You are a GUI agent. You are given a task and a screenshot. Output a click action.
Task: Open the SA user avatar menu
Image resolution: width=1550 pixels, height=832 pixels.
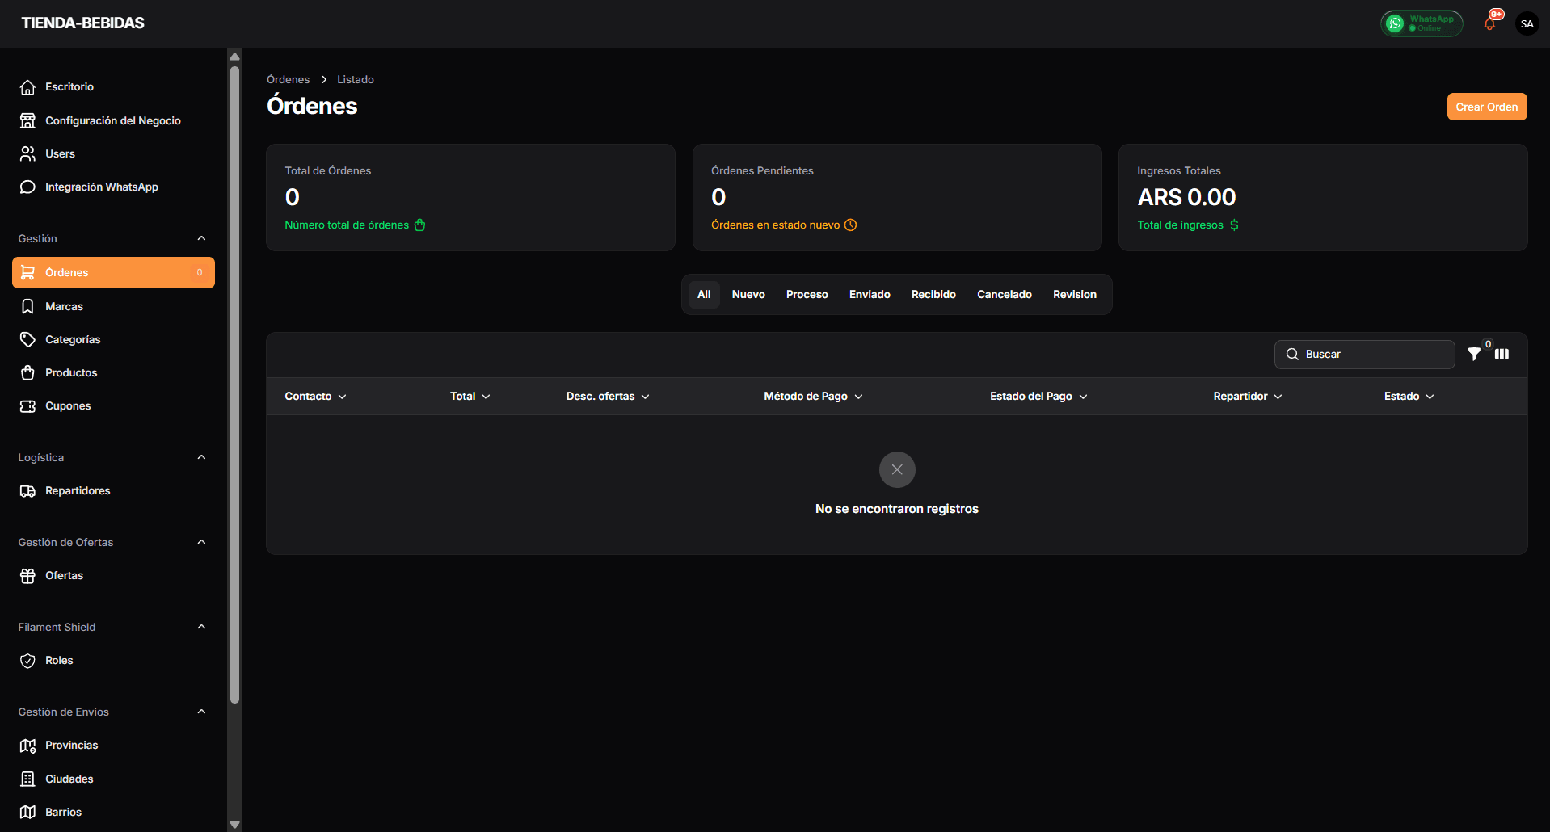[1527, 23]
